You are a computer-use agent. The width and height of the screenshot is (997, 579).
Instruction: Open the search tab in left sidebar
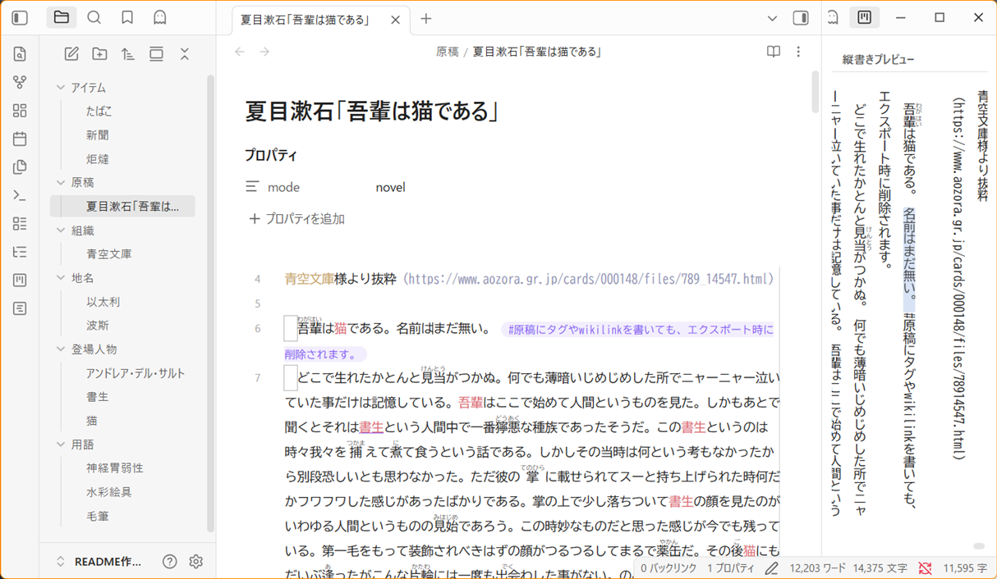94,17
